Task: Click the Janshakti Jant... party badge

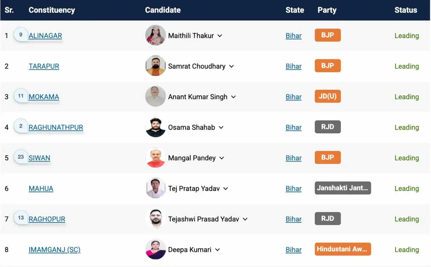Action: (342, 188)
